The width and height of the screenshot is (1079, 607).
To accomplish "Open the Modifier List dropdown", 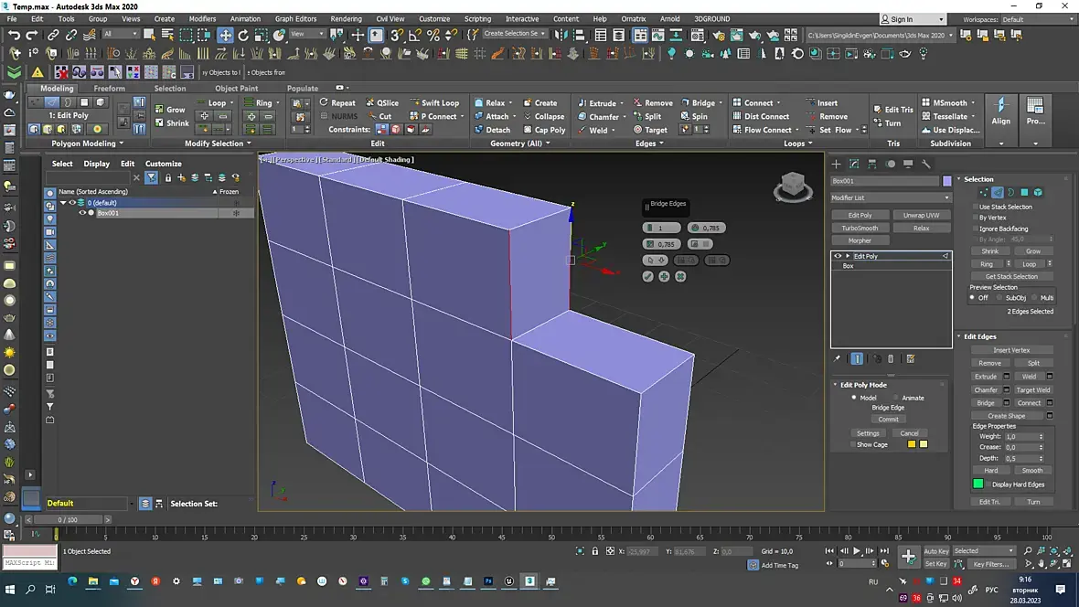I will 891,197.
